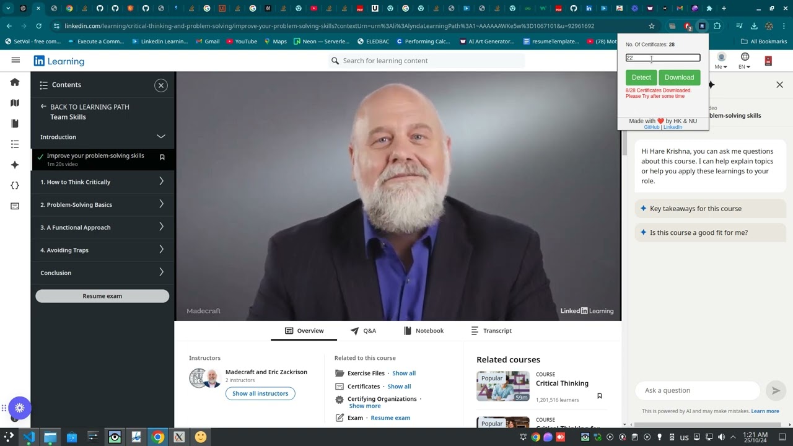Open Chrome extensions puzzle icon

[717, 26]
